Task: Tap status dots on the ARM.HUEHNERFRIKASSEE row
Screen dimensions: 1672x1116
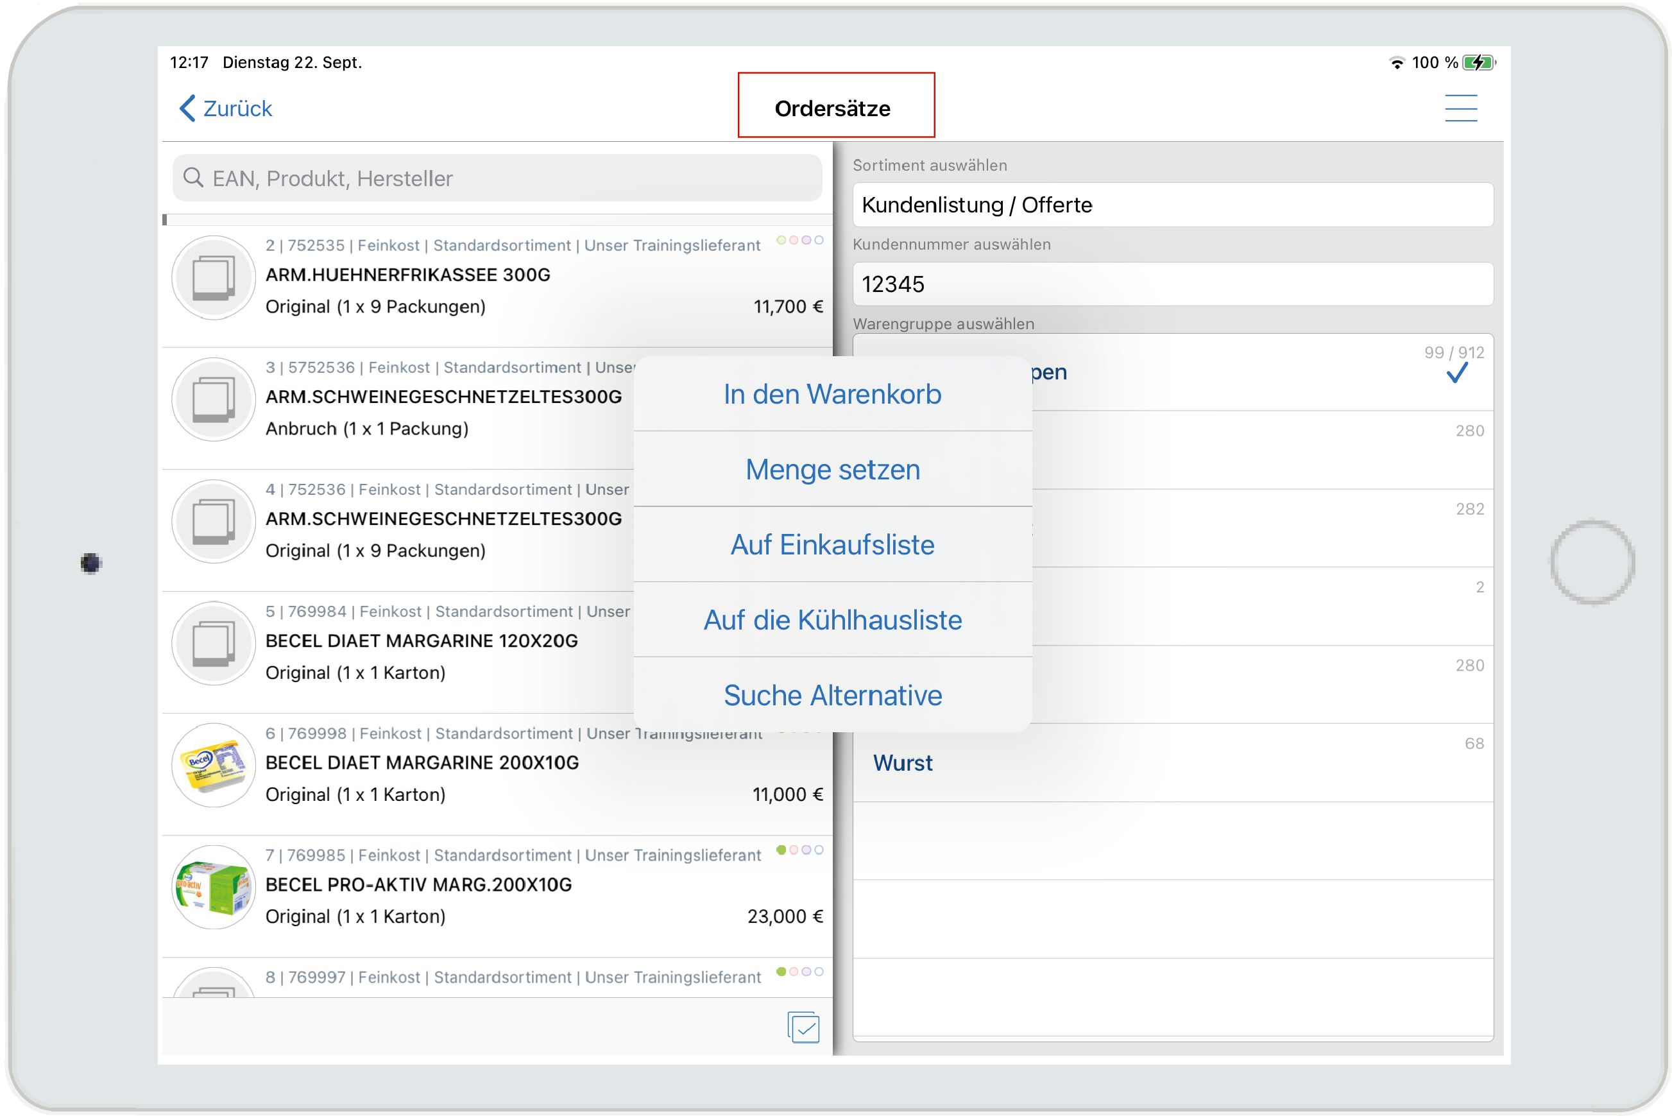Action: (x=799, y=240)
